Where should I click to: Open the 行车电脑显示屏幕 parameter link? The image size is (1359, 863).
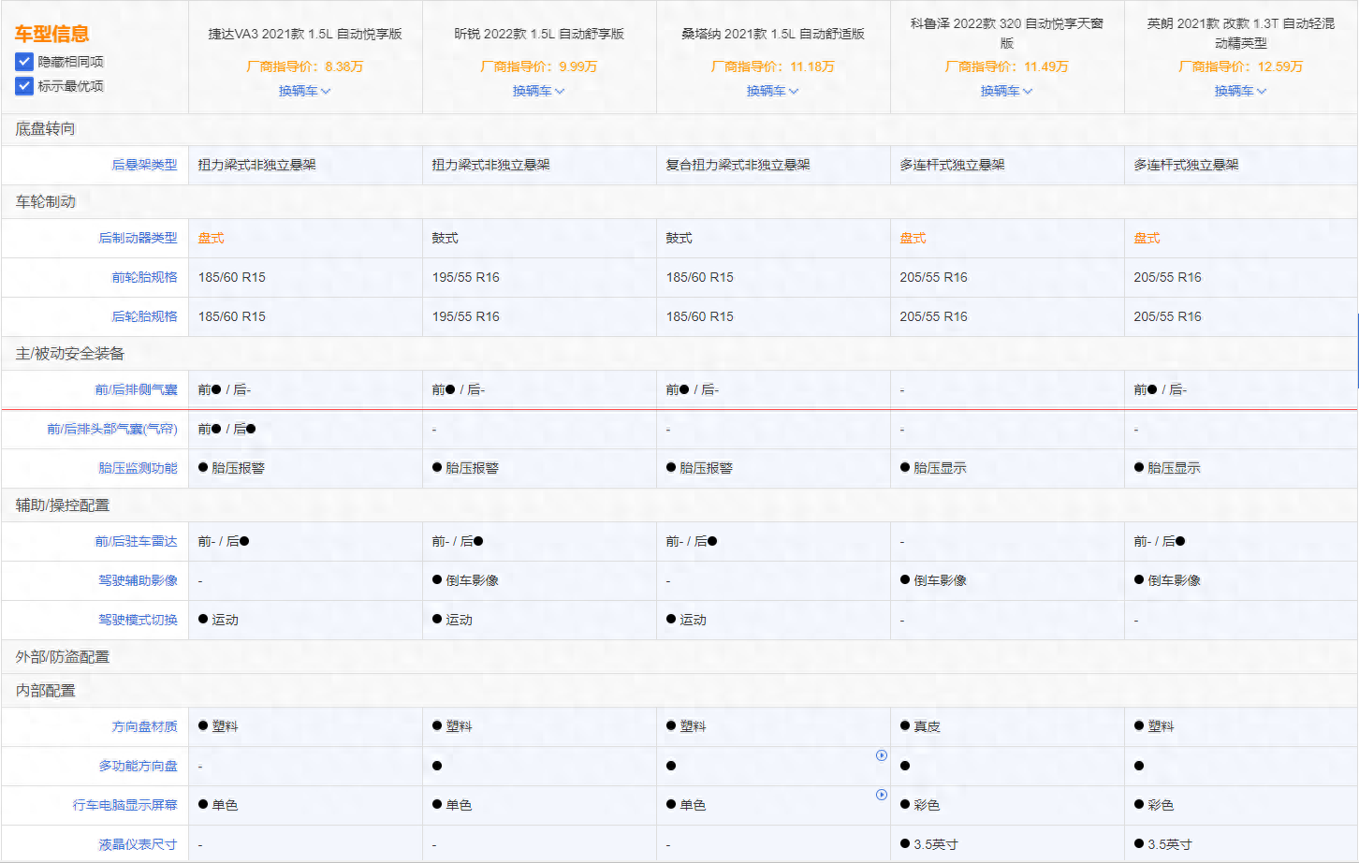(124, 805)
